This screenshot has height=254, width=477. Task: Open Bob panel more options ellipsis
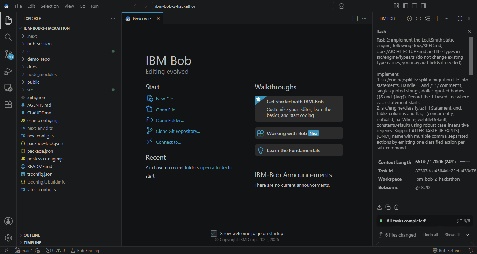[x=446, y=18]
